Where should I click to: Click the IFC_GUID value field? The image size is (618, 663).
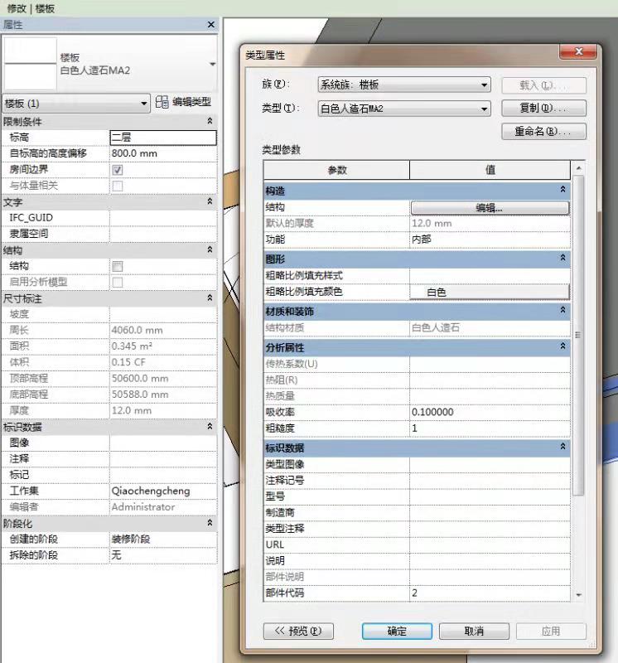(163, 218)
